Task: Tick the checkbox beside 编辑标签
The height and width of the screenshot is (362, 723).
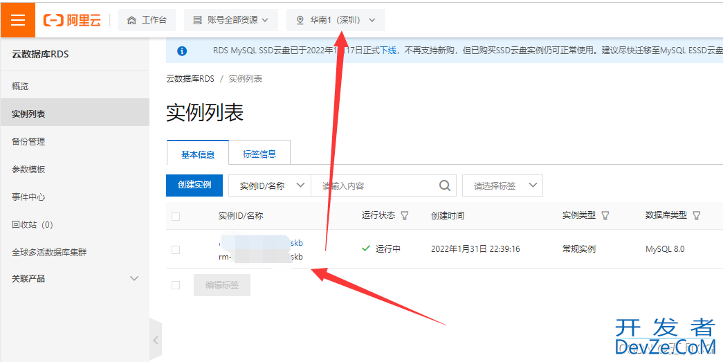Action: coord(176,285)
